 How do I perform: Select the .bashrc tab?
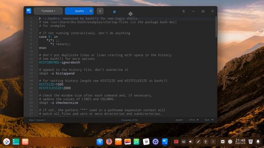pos(79,11)
